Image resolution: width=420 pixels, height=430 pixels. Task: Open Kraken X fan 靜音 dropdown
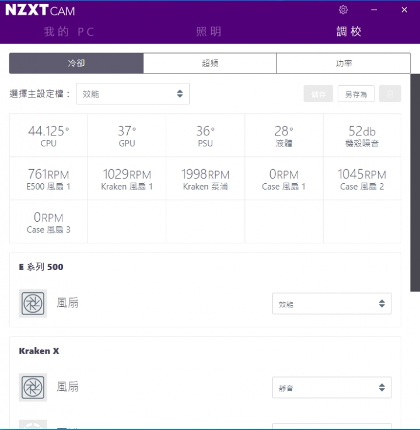click(332, 387)
